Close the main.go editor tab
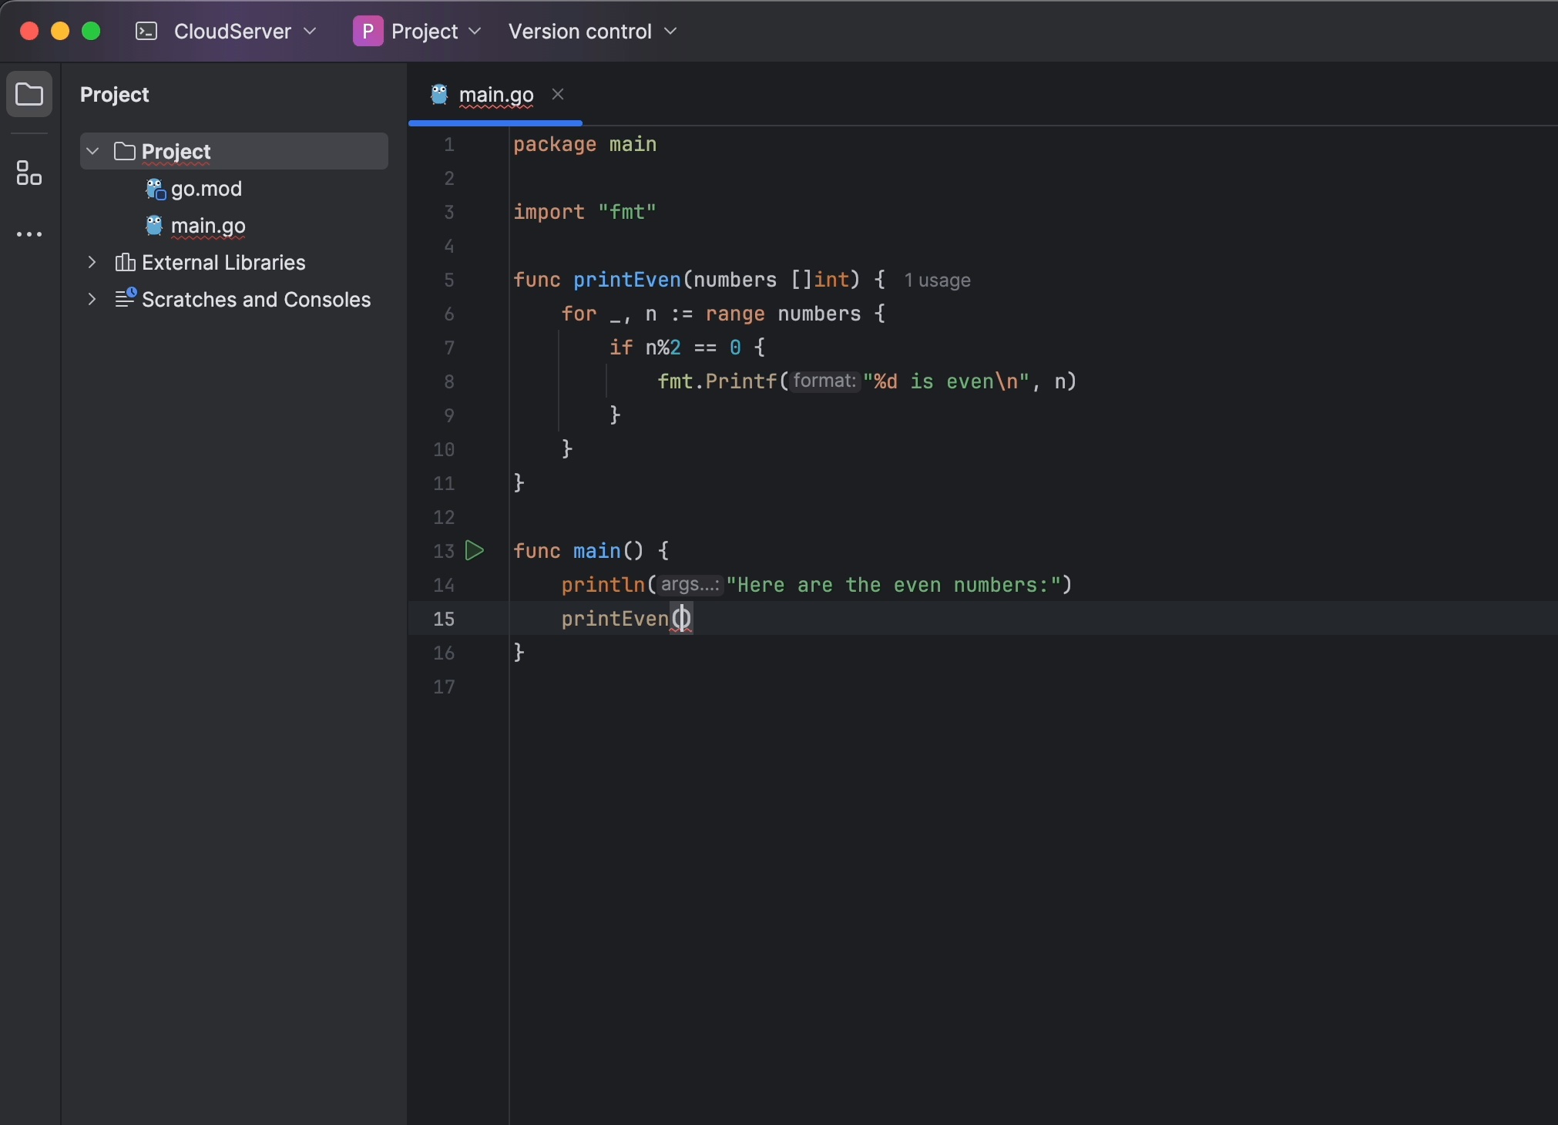The width and height of the screenshot is (1558, 1125). (x=556, y=94)
